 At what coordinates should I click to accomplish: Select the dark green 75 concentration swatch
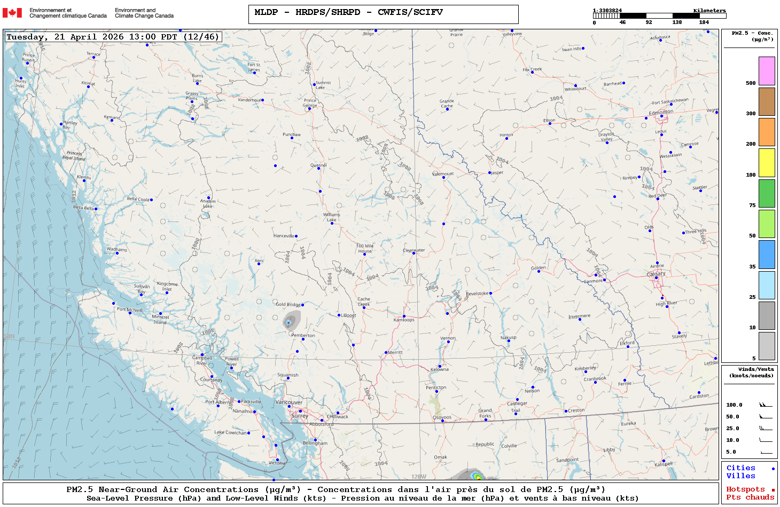point(767,193)
